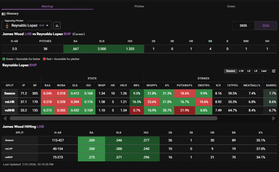Screen dimensions: 279x172
Task: Toggle the Season split filter
Action: pos(231,71)
